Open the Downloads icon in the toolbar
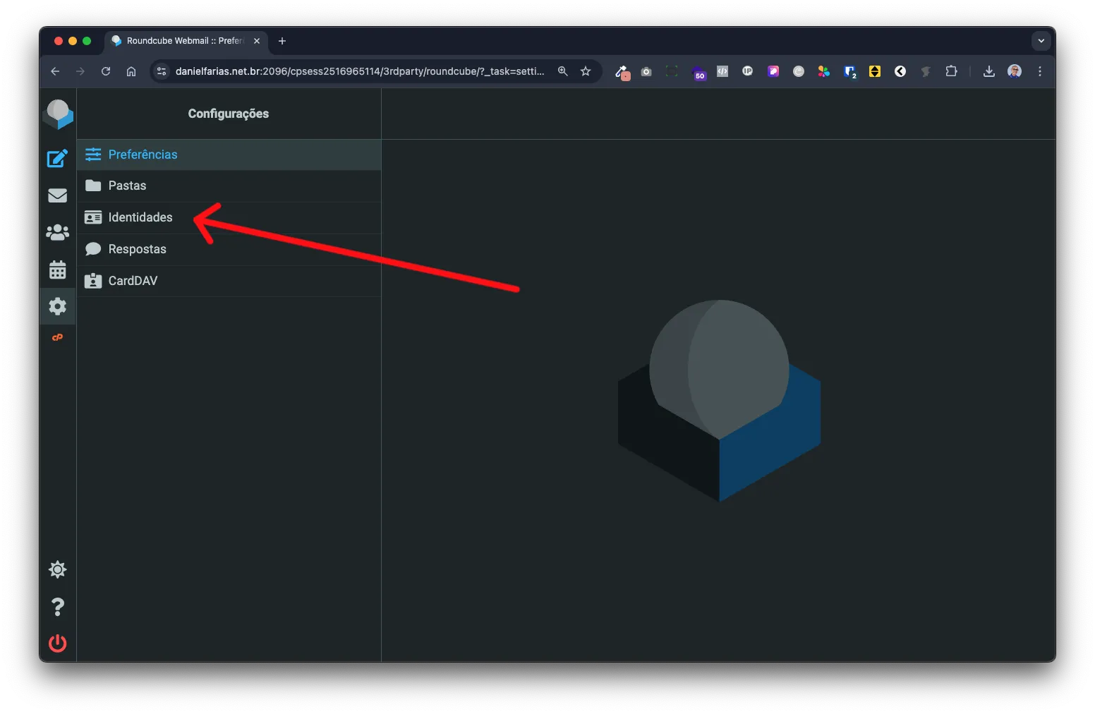This screenshot has height=714, width=1095. click(989, 71)
